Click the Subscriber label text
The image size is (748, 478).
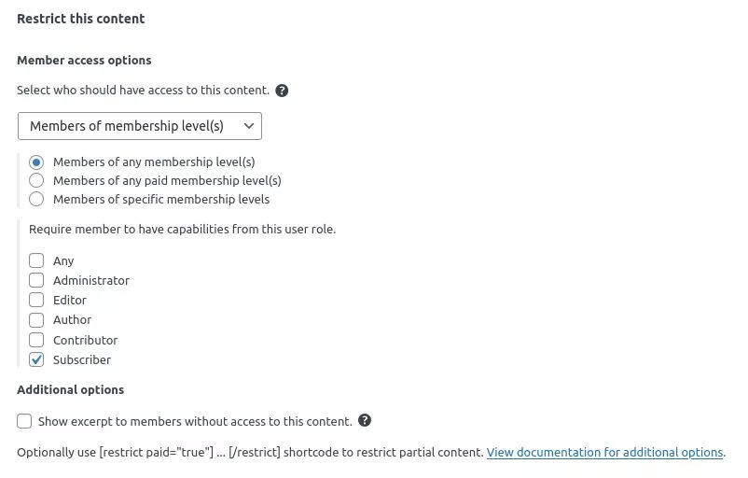[82, 359]
